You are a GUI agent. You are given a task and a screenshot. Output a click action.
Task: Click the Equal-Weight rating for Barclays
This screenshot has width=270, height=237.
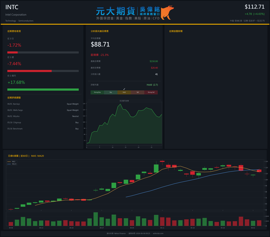73,104
